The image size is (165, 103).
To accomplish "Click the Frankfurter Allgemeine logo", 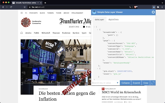I will pos(75,22).
